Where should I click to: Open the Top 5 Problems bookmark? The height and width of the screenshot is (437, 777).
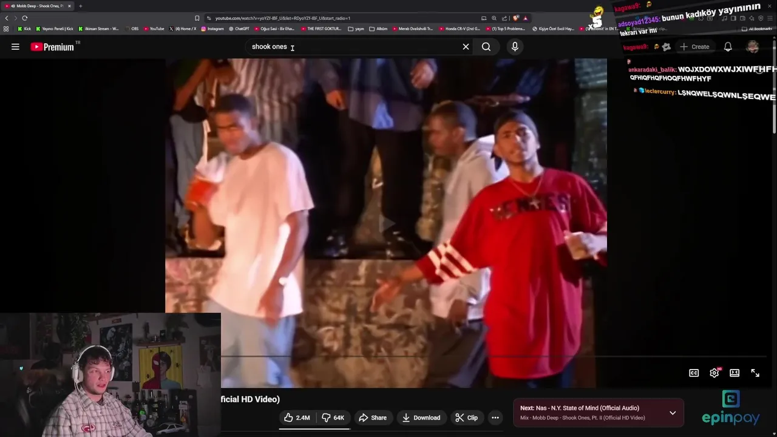click(505, 29)
